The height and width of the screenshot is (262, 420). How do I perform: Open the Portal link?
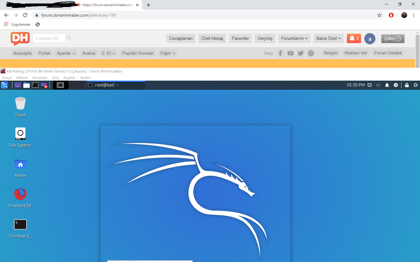coord(44,53)
